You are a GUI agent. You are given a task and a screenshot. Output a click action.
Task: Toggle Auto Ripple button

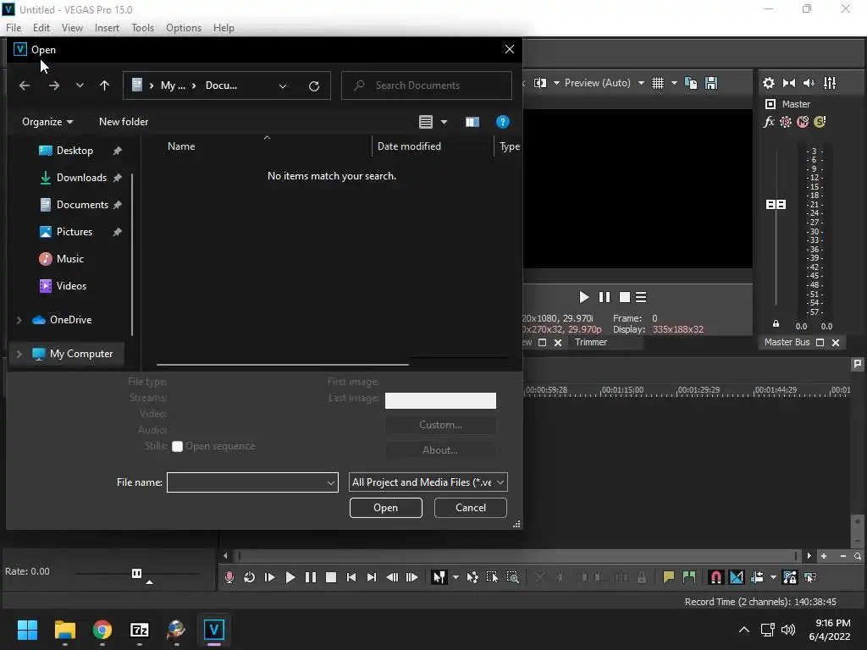(757, 577)
